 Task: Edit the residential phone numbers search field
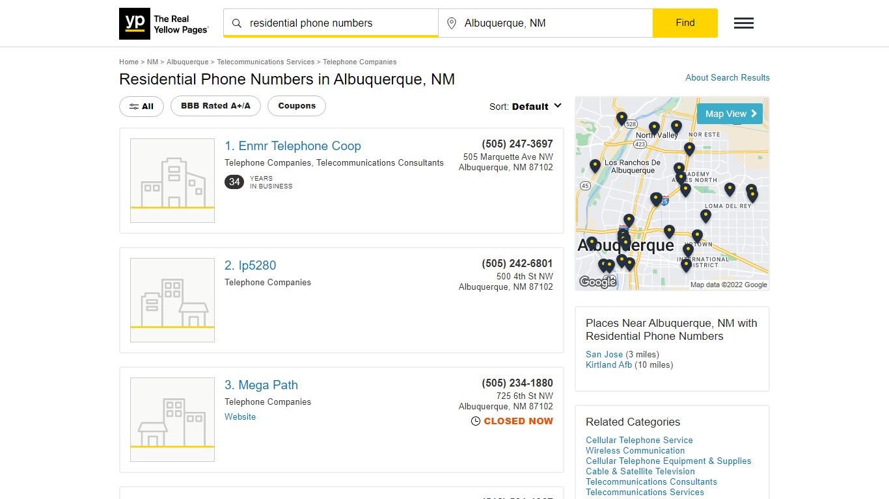tap(331, 23)
